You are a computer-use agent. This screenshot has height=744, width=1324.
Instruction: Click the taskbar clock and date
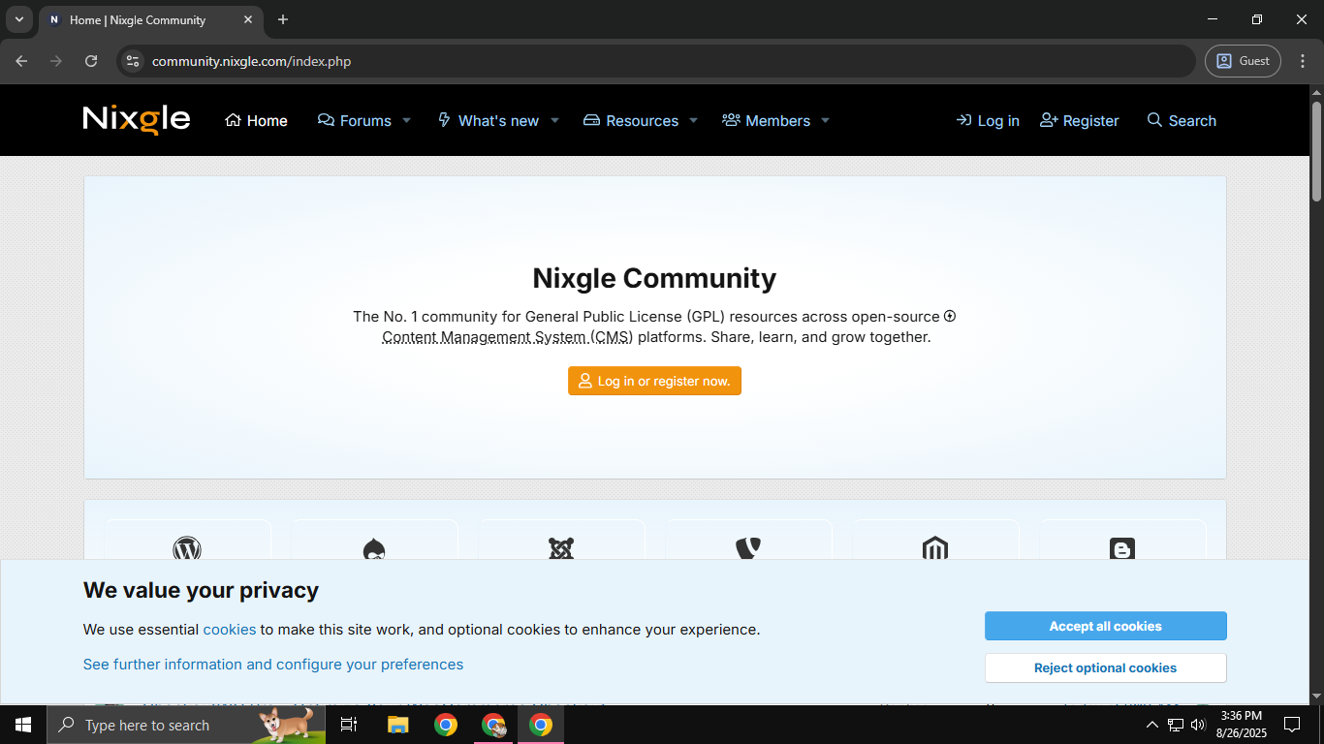point(1242,725)
